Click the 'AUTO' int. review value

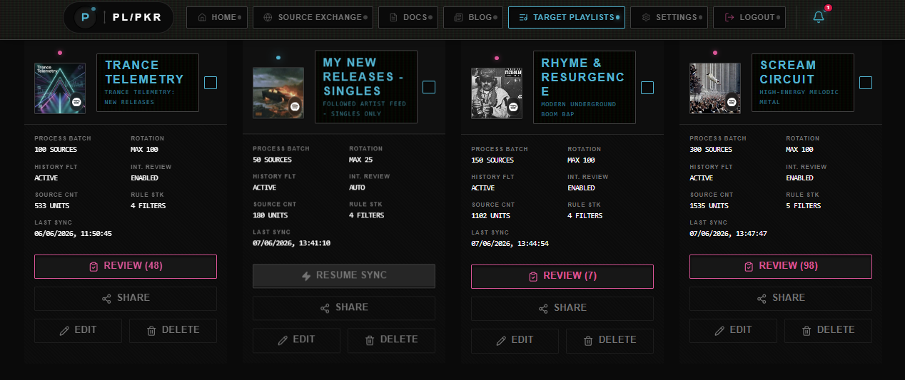click(x=357, y=188)
